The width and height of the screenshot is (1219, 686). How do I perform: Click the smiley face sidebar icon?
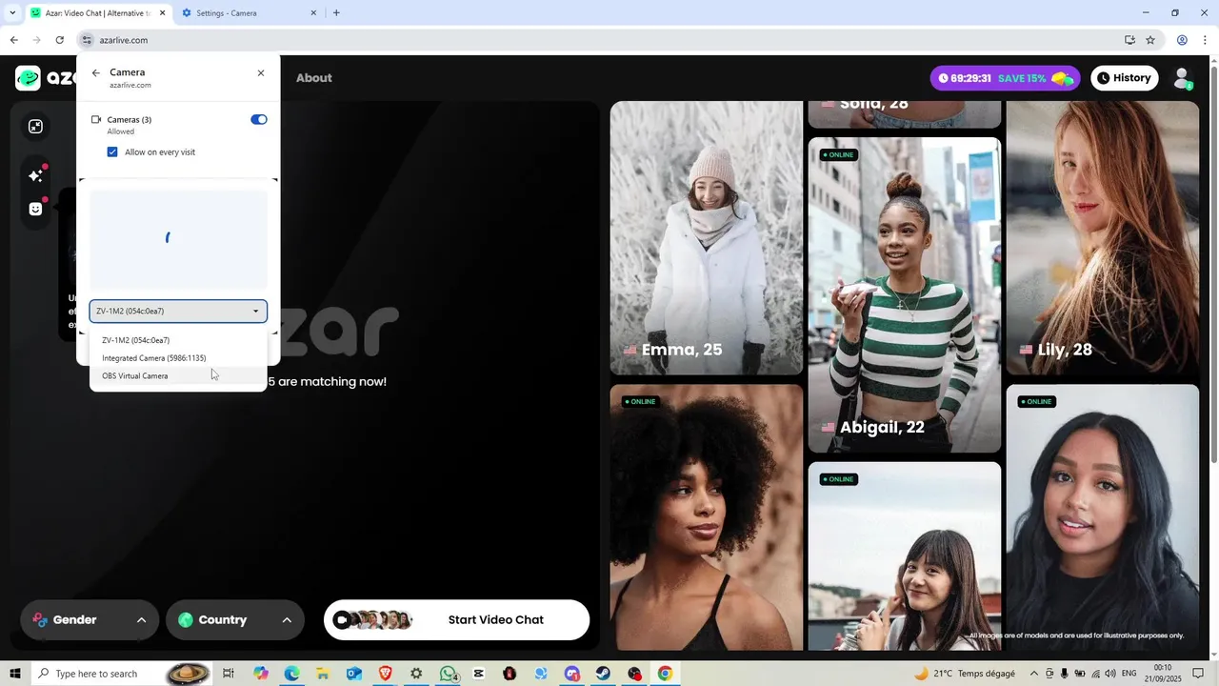(x=35, y=209)
